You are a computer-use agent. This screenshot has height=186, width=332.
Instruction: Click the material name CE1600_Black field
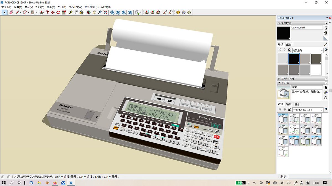point(307,28)
